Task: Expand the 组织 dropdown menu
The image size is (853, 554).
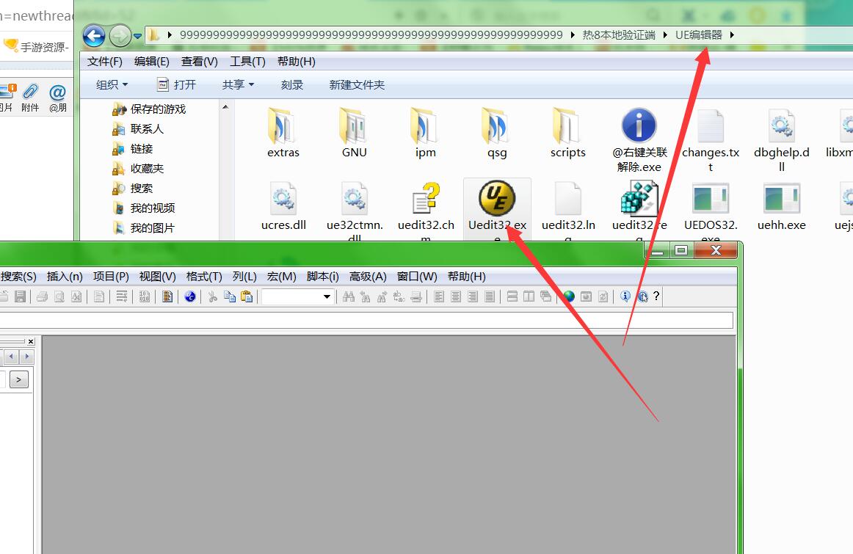Action: point(112,85)
